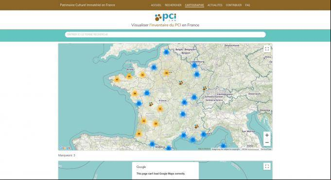The height and width of the screenshot is (180, 331).
Task: Expand the blue cluster near Luxembourg
Action: pyautogui.click(x=194, y=65)
